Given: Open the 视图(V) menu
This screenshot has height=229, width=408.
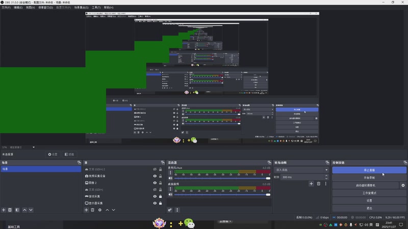Looking at the screenshot, I should point(30,8).
